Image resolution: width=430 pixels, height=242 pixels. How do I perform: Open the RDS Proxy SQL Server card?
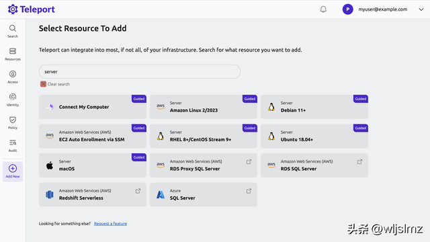204,165
